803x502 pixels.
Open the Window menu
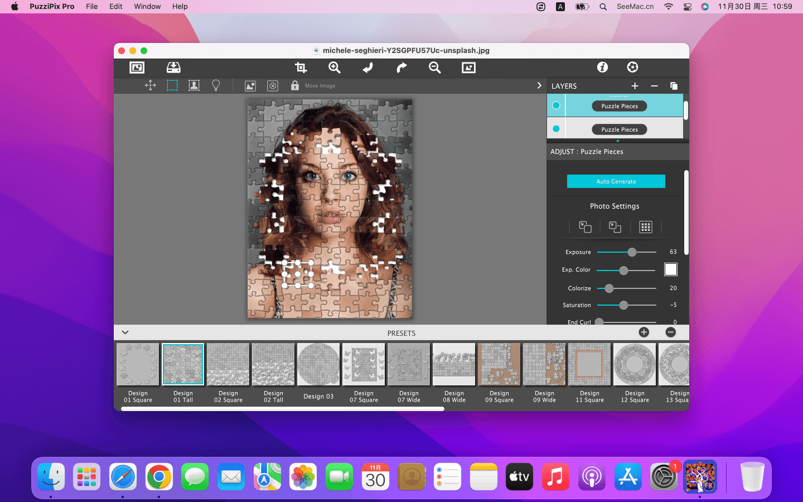(147, 7)
